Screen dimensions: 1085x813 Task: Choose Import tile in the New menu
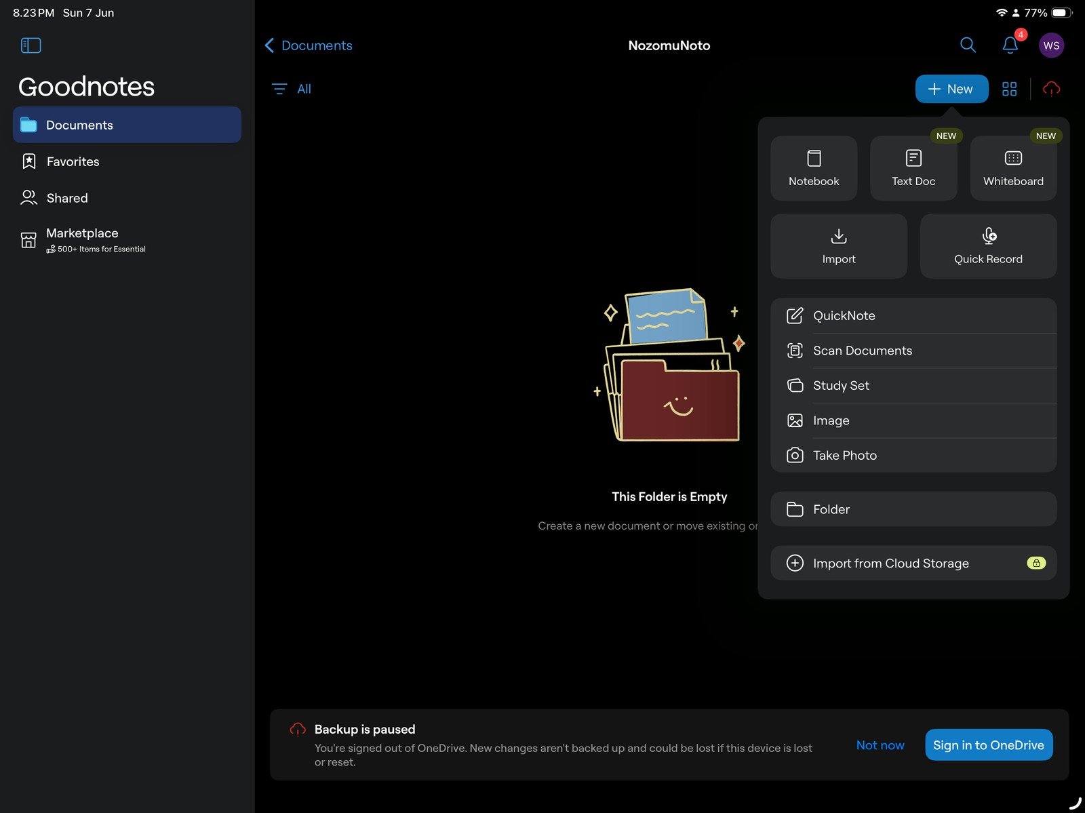point(839,246)
